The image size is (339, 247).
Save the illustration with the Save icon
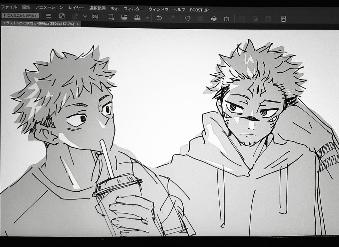coord(137,18)
